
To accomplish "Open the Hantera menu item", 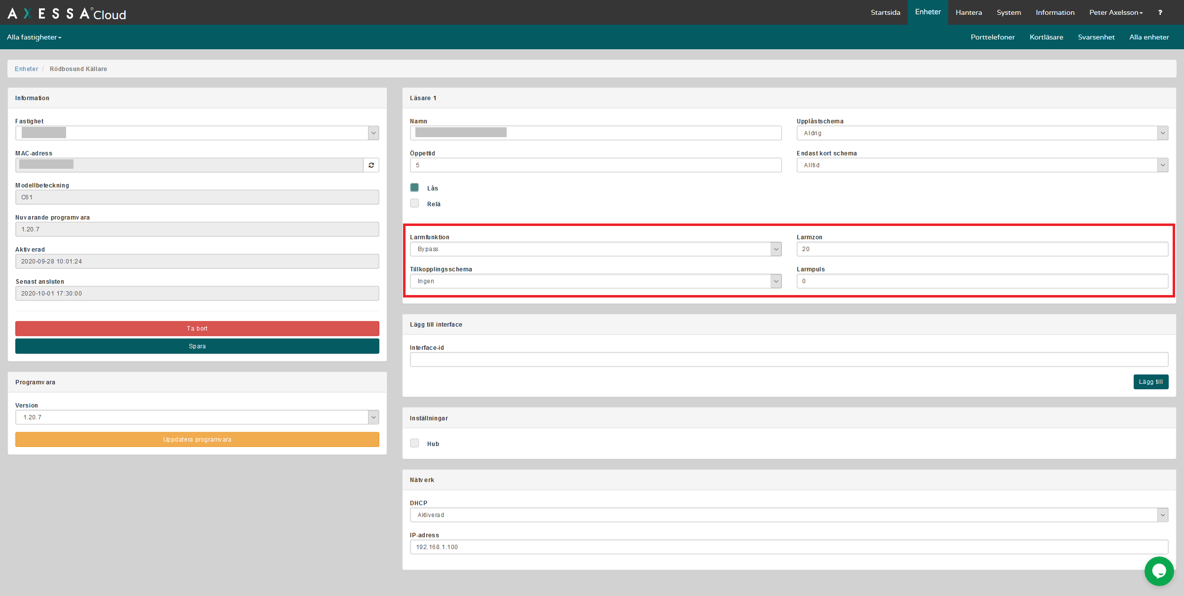I will pos(968,12).
